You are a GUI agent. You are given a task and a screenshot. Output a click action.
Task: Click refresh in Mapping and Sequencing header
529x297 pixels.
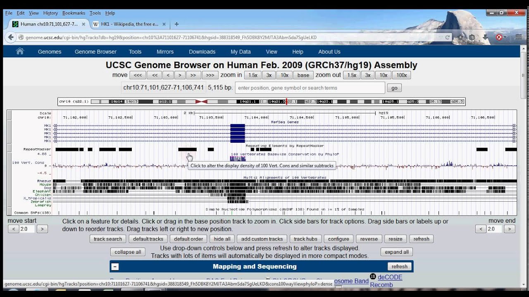[x=400, y=266]
